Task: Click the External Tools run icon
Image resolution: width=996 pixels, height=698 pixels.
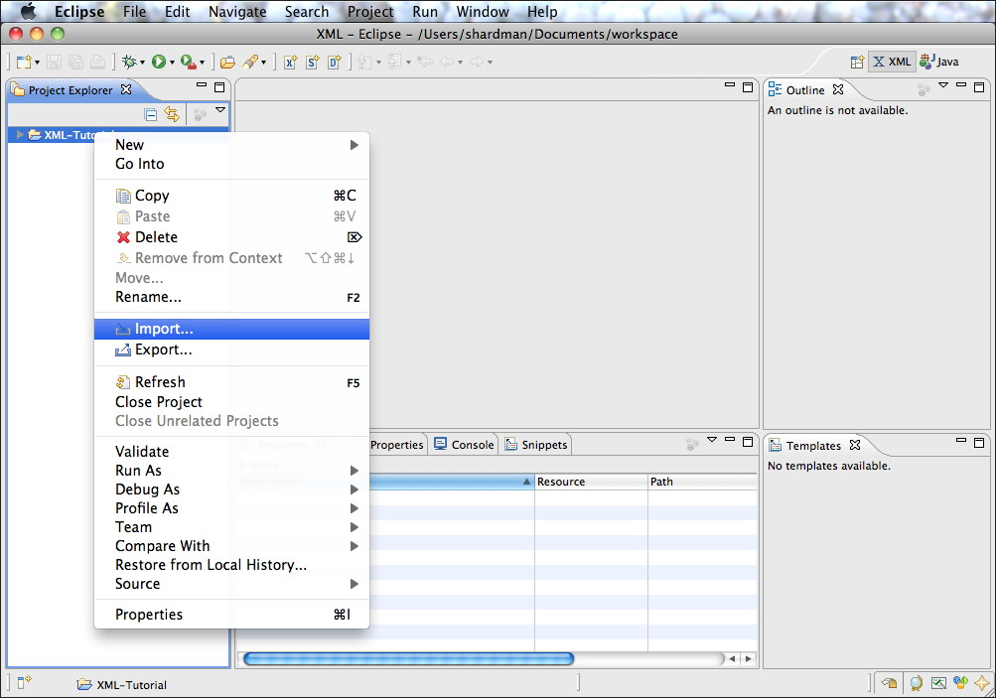Action: [x=189, y=62]
